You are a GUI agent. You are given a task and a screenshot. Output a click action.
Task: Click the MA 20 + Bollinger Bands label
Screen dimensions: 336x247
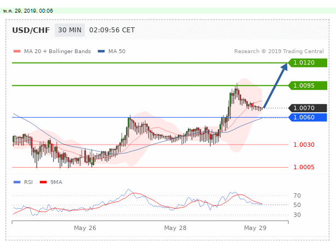tap(57, 51)
